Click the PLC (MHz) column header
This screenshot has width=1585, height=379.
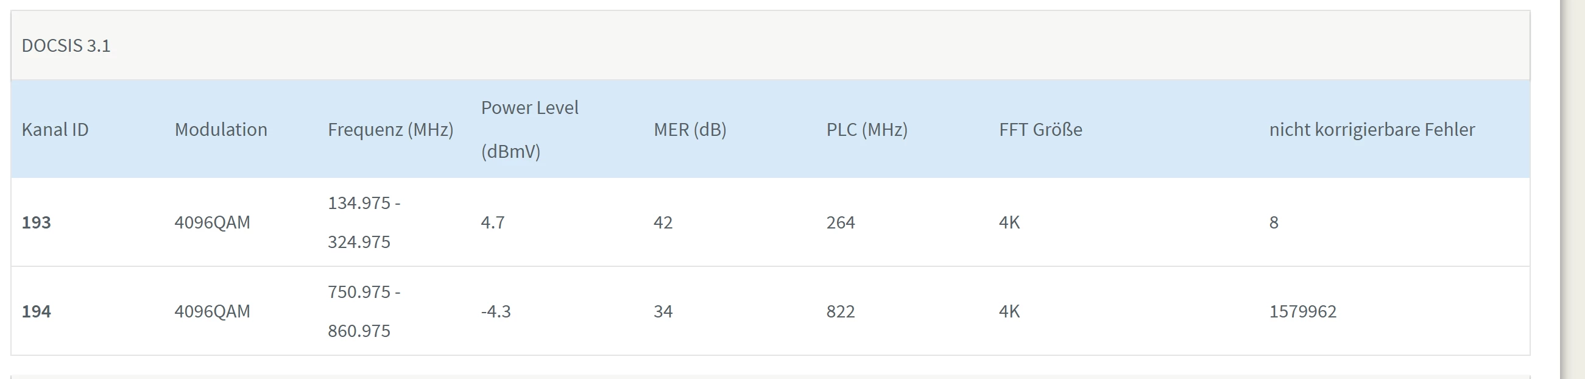tap(866, 129)
